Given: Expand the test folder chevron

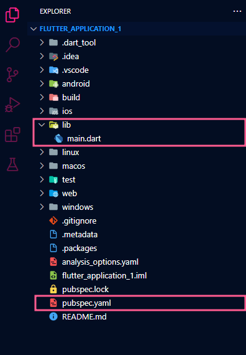Looking at the screenshot, I should point(42,179).
